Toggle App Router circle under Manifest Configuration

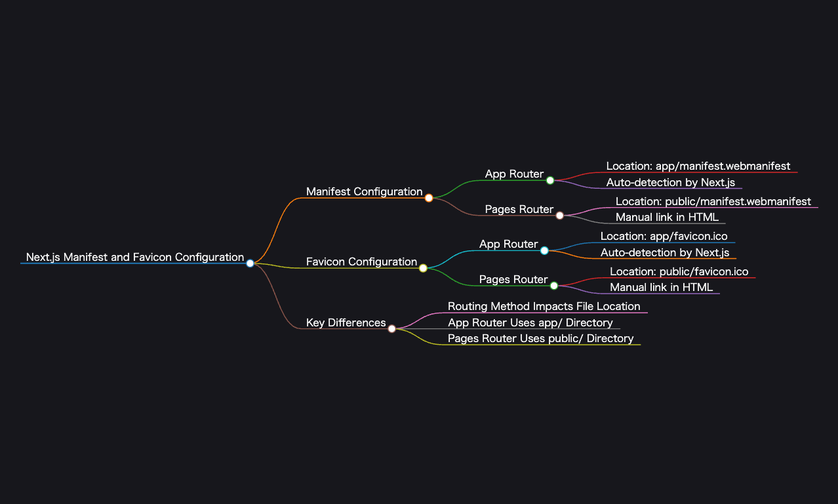coord(550,180)
